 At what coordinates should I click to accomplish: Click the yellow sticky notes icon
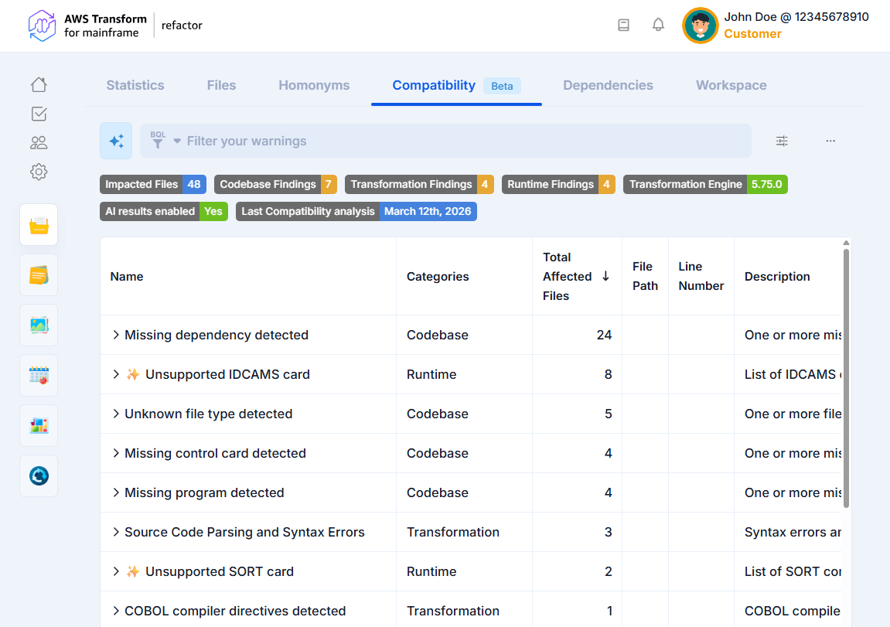coord(39,275)
